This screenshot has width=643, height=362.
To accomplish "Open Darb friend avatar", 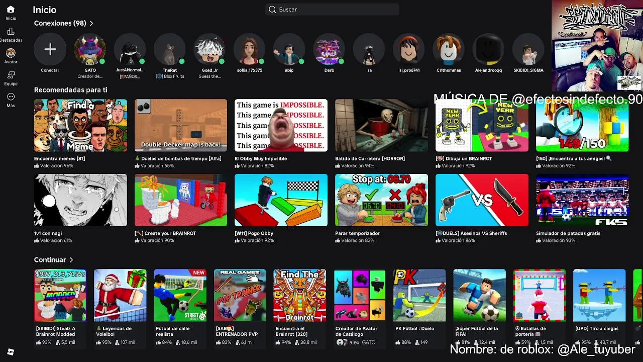I will (329, 49).
